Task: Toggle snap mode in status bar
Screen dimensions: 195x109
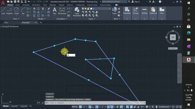Action: [x=84, y=107]
